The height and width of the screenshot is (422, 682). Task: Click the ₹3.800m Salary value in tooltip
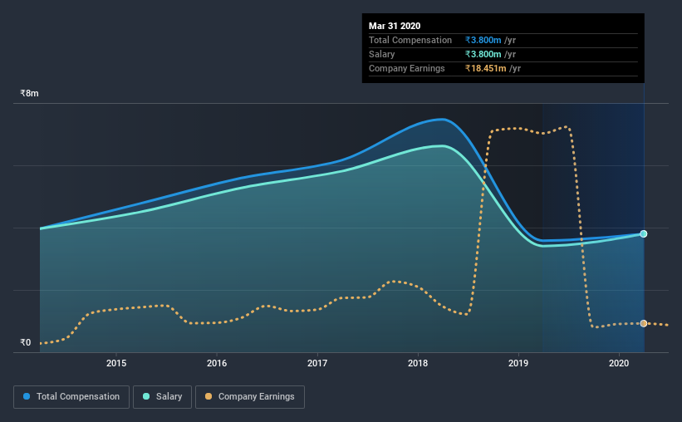pyautogui.click(x=483, y=54)
